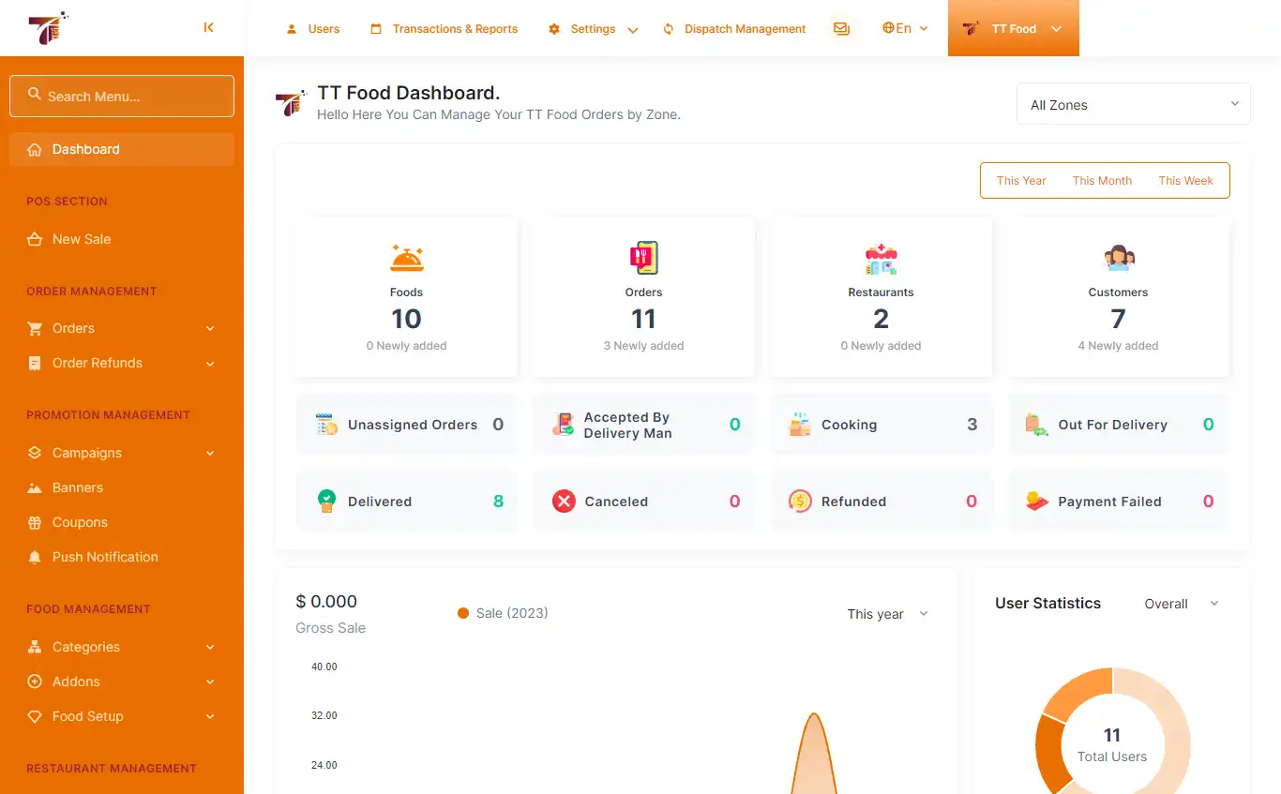Open the All Zones dropdown
The image size is (1281, 794).
point(1133,104)
